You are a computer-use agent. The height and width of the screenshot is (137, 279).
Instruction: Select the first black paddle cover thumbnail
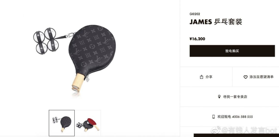click(62, 123)
